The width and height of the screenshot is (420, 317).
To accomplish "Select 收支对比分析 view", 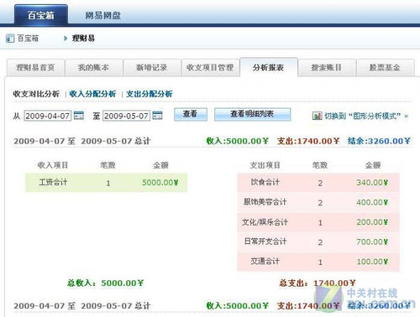I will pos(36,94).
